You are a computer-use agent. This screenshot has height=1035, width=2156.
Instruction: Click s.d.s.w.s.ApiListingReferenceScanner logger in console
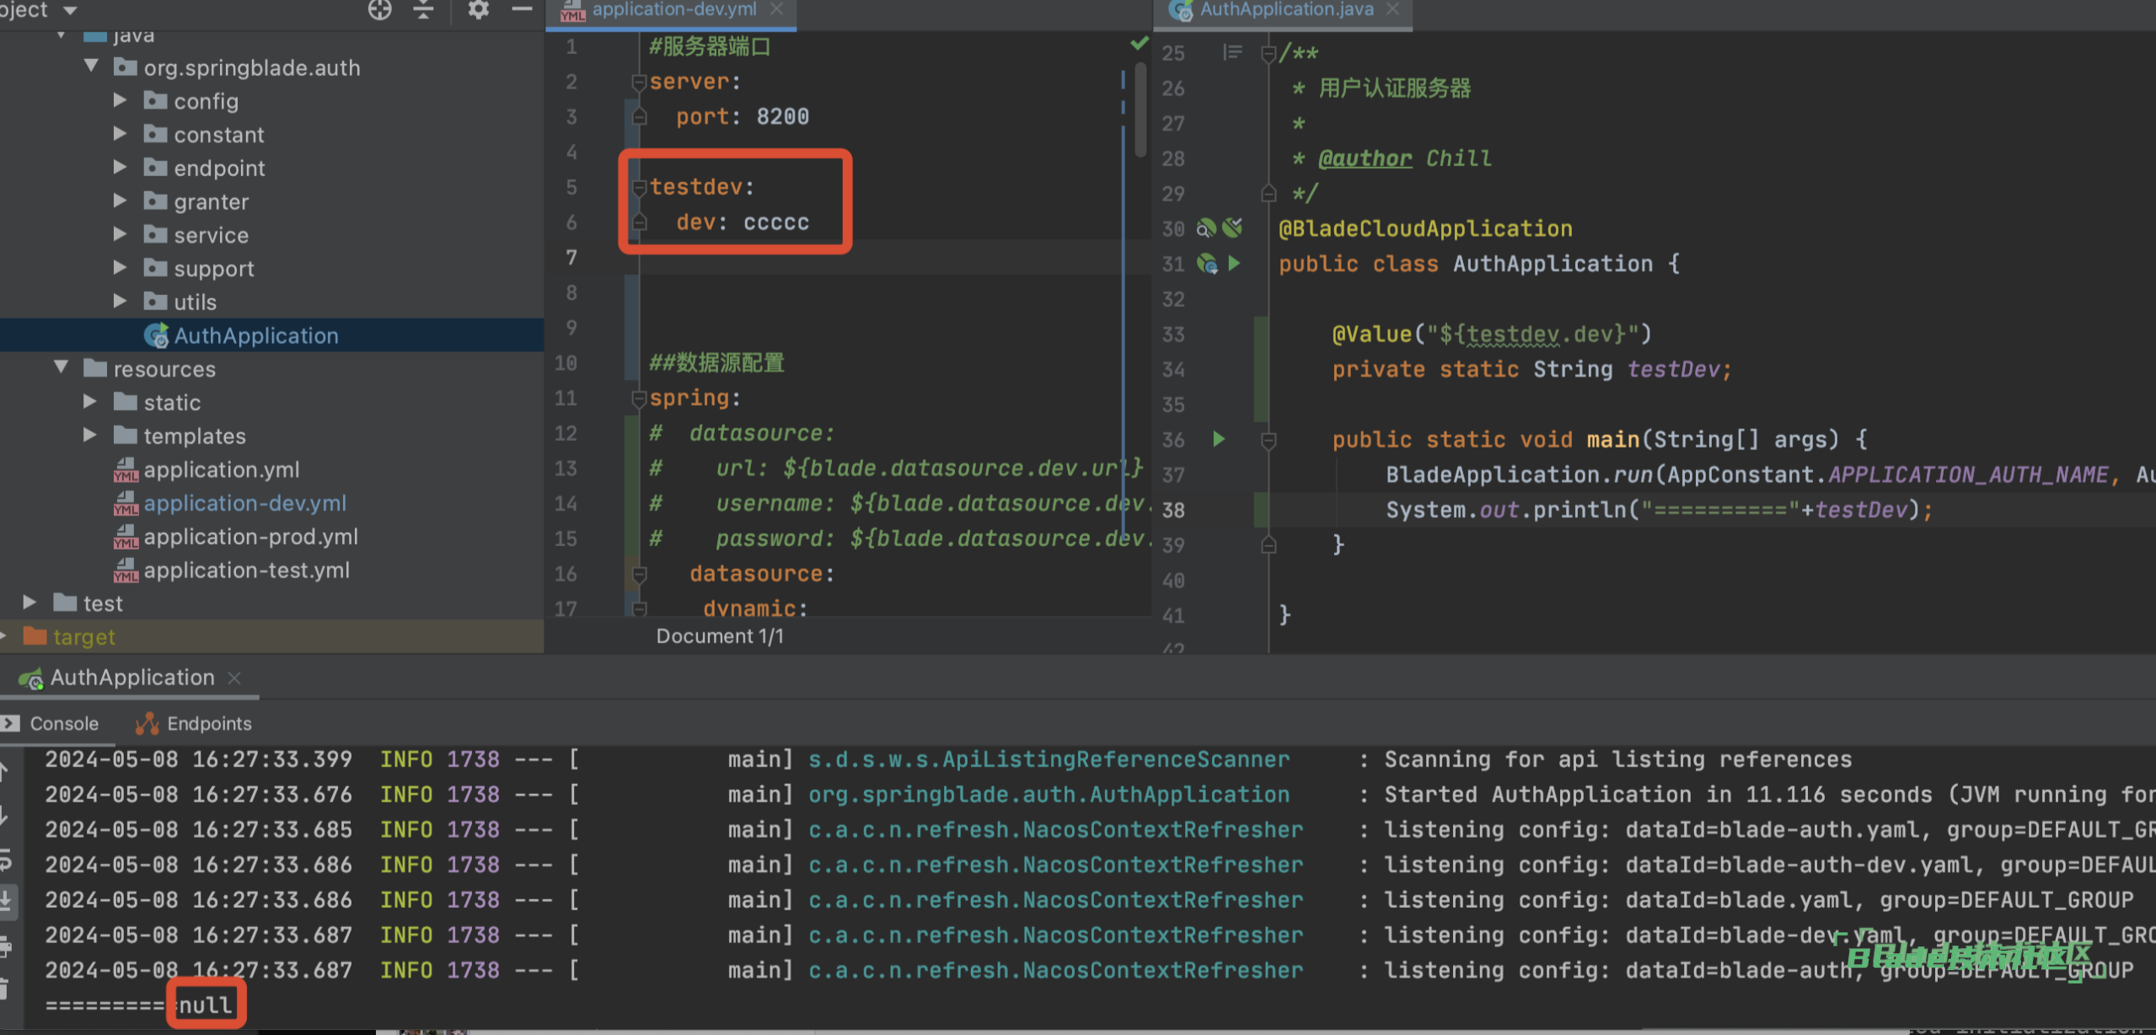point(1049,759)
